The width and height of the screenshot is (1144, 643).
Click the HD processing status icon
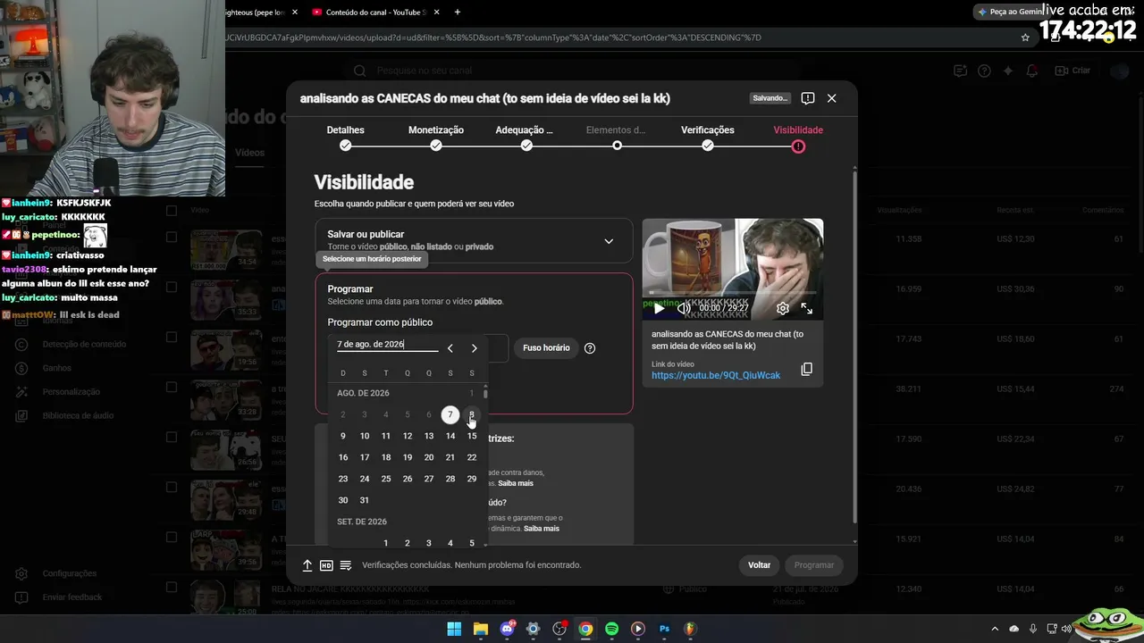tap(326, 565)
